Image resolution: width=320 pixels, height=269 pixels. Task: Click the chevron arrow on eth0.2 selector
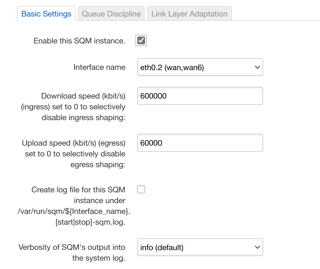[x=257, y=67]
